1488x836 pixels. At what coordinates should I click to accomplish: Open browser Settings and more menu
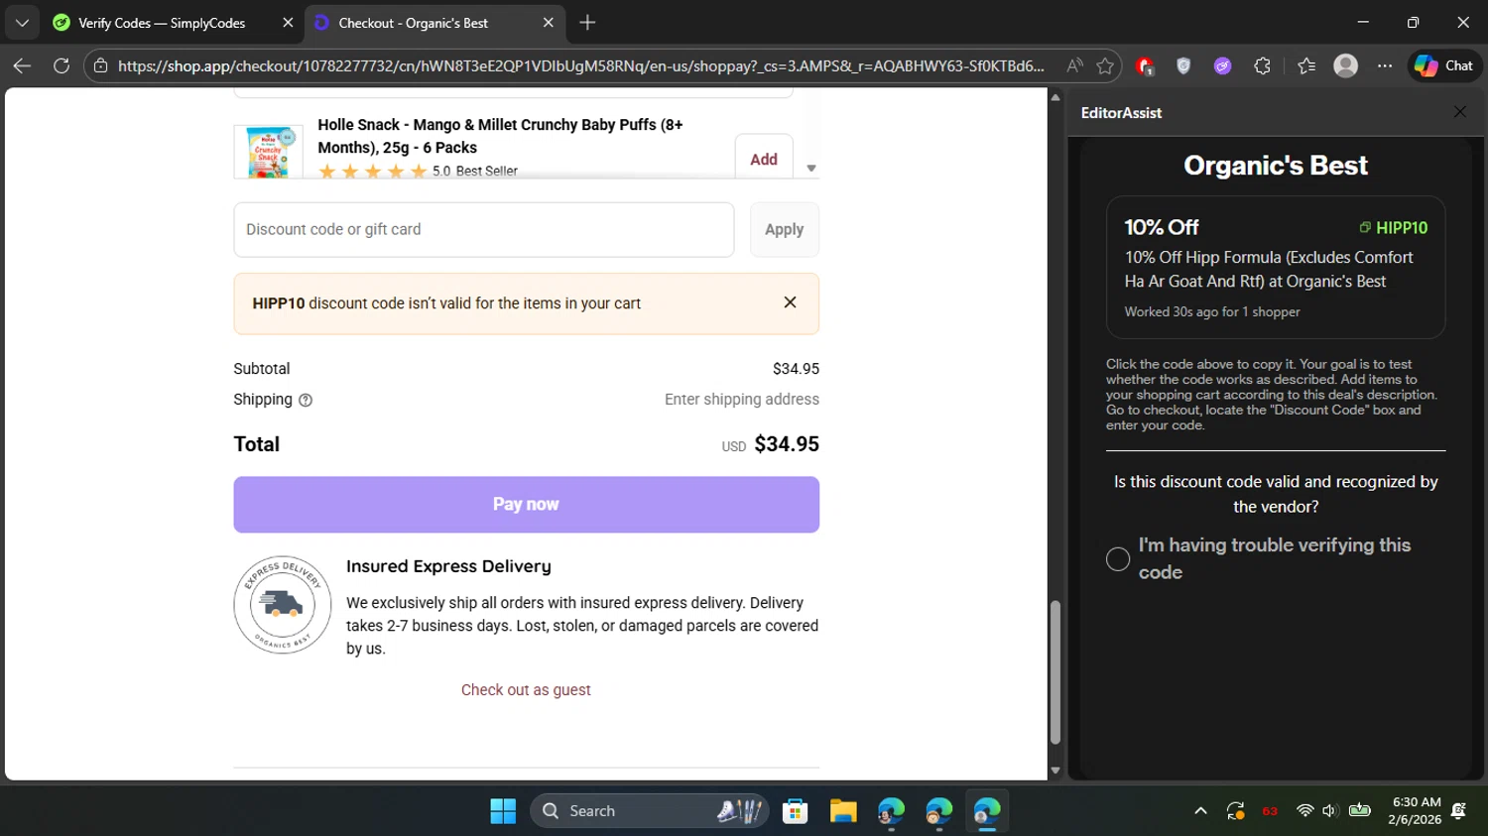tap(1385, 65)
